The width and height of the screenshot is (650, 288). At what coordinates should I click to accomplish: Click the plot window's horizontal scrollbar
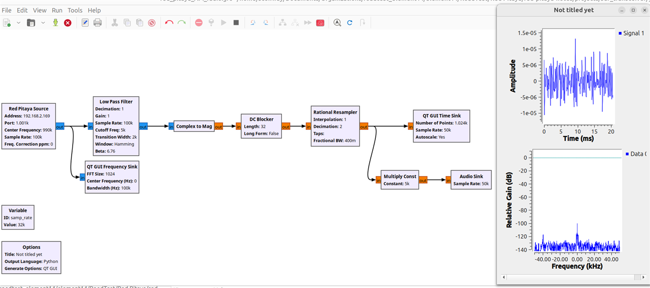tap(573, 277)
